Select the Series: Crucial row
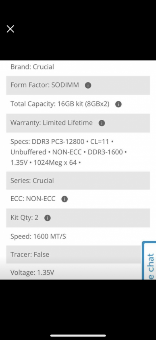 [78, 181]
